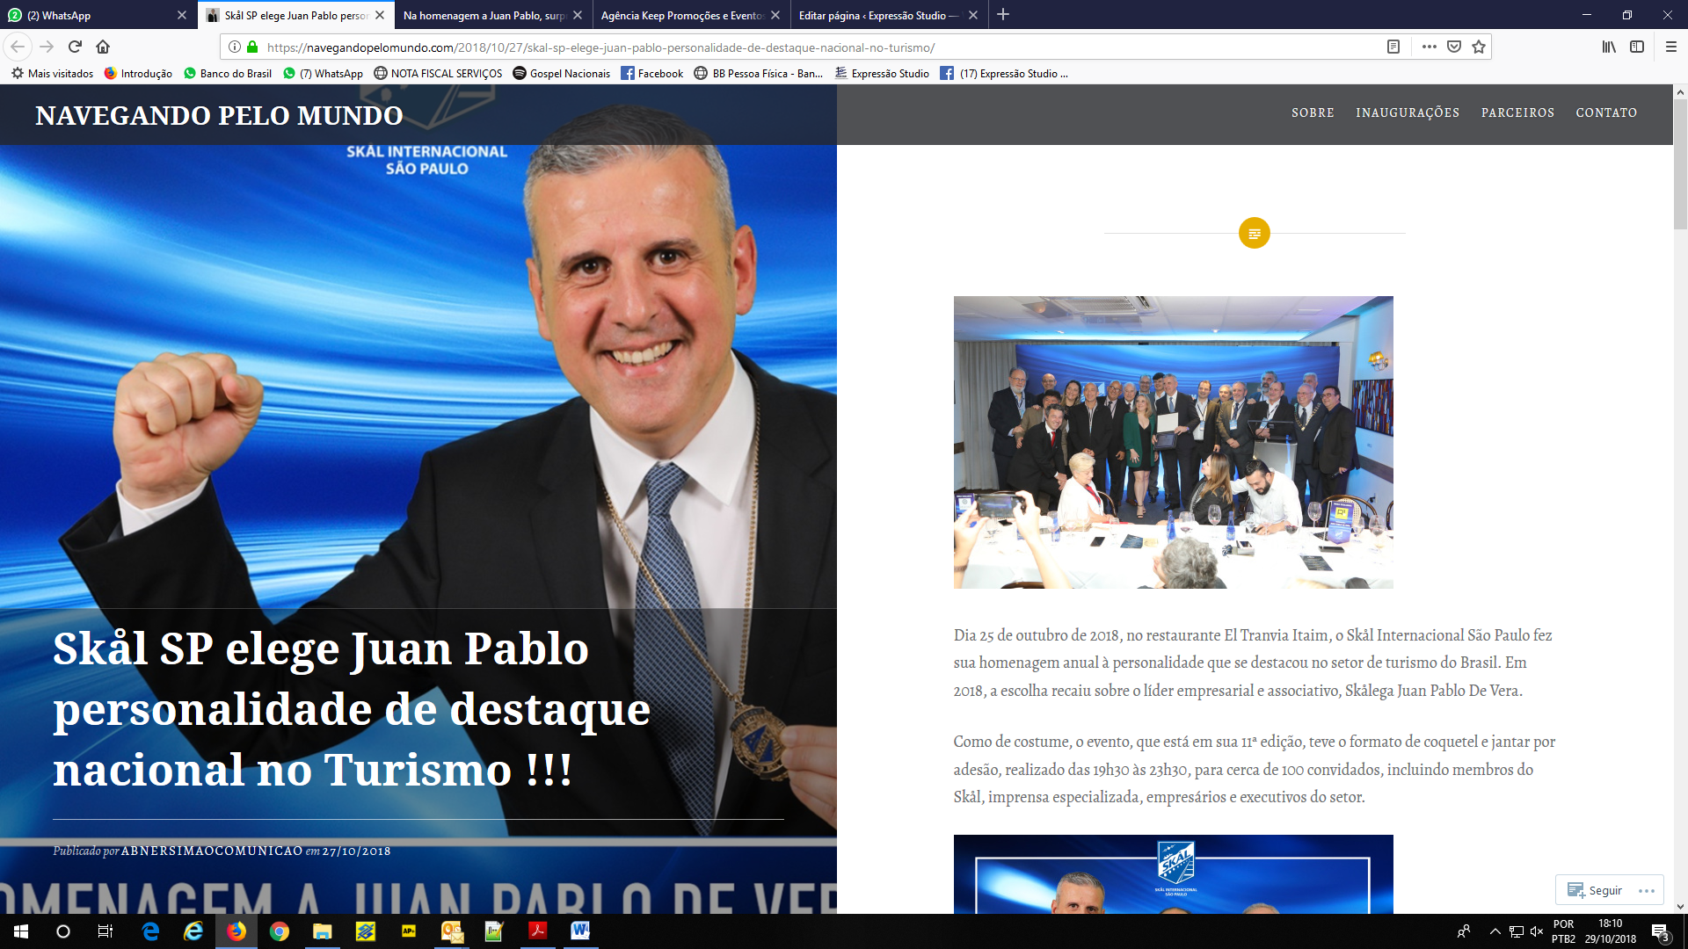Viewport: 1688px width, 949px height.
Task: Click the Seguir follow button
Action: 1595,890
